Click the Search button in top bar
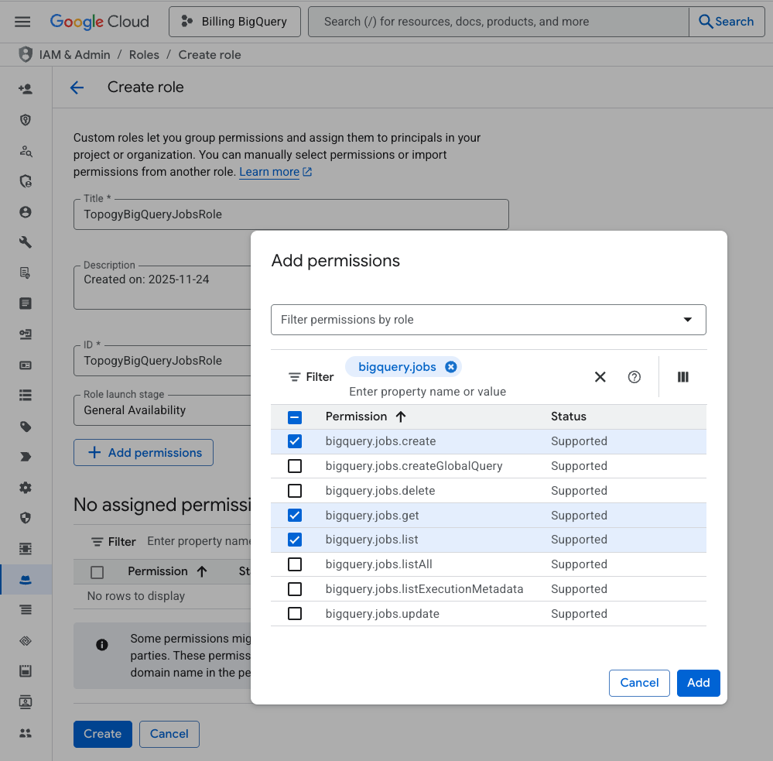 (726, 22)
